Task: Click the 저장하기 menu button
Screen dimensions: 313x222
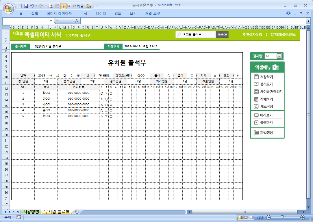Action: click(266, 77)
